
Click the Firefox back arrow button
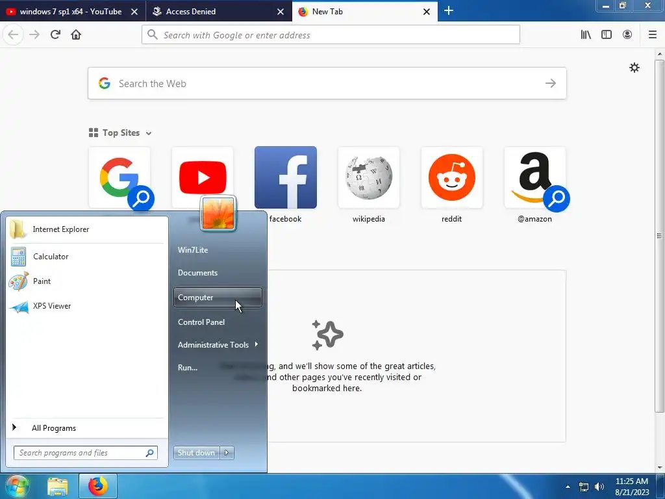tap(13, 35)
